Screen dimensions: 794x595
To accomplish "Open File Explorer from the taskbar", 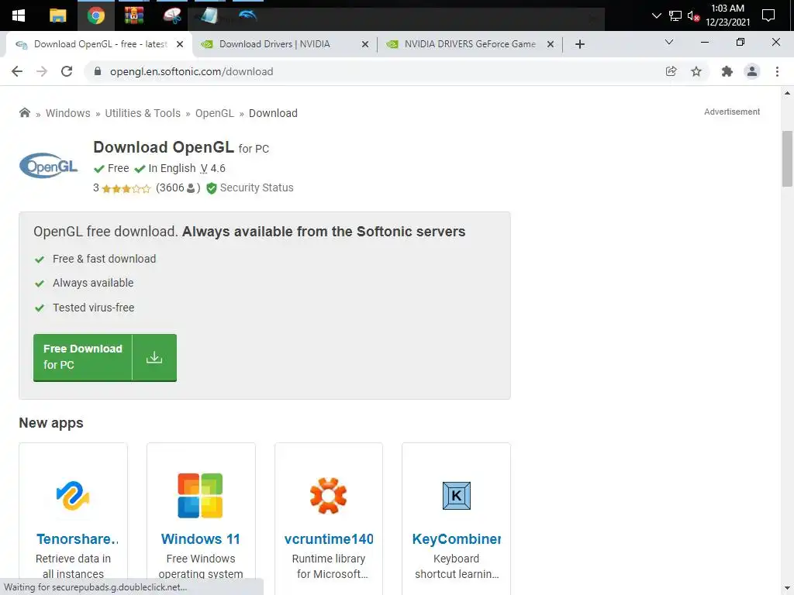I will [57, 15].
